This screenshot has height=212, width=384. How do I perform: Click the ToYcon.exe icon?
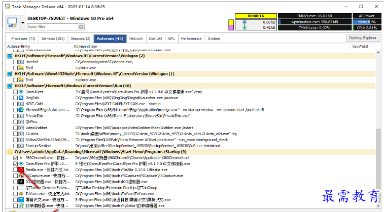click(21, 194)
